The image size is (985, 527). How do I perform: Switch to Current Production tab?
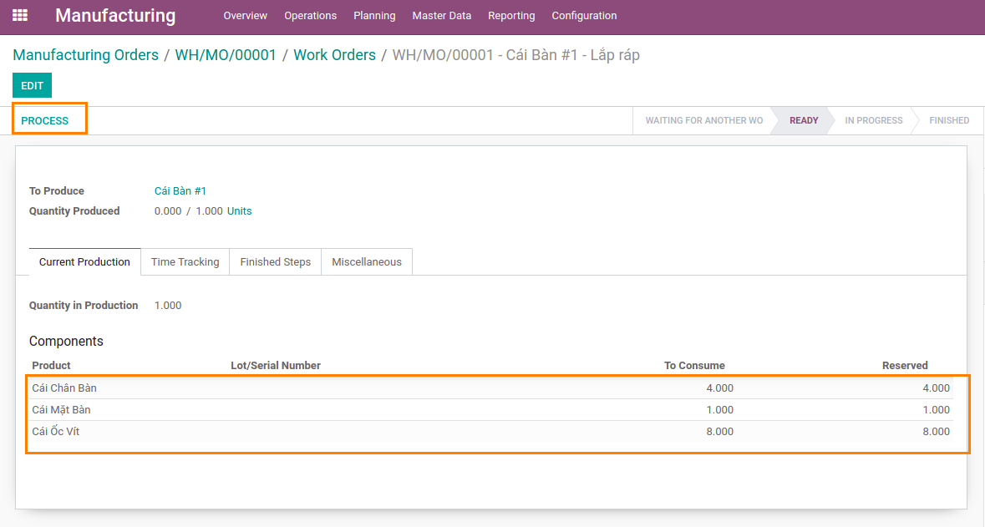click(85, 262)
